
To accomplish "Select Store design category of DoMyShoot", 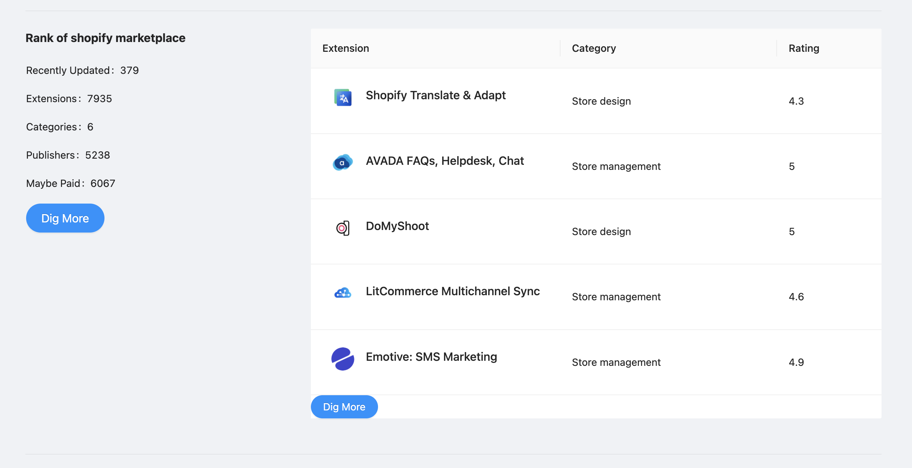I will [x=601, y=231].
